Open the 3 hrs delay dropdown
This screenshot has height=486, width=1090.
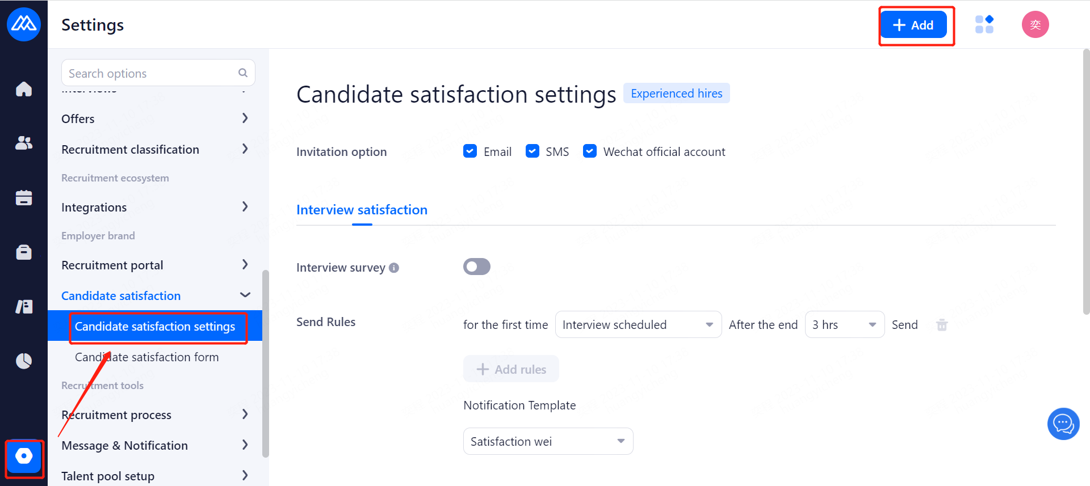844,324
